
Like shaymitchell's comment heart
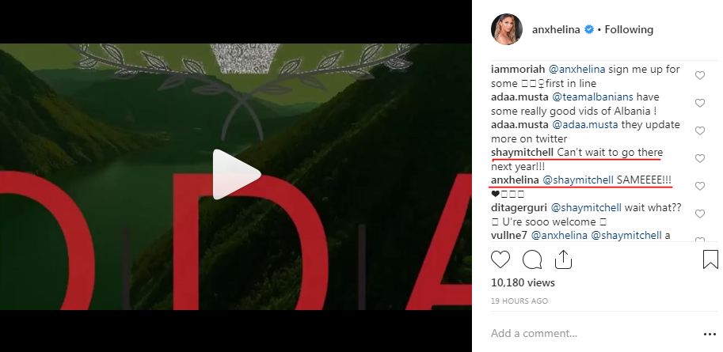[x=700, y=158]
